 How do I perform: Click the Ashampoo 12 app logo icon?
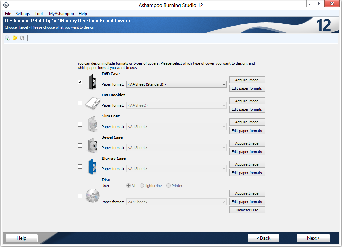tap(6, 5)
